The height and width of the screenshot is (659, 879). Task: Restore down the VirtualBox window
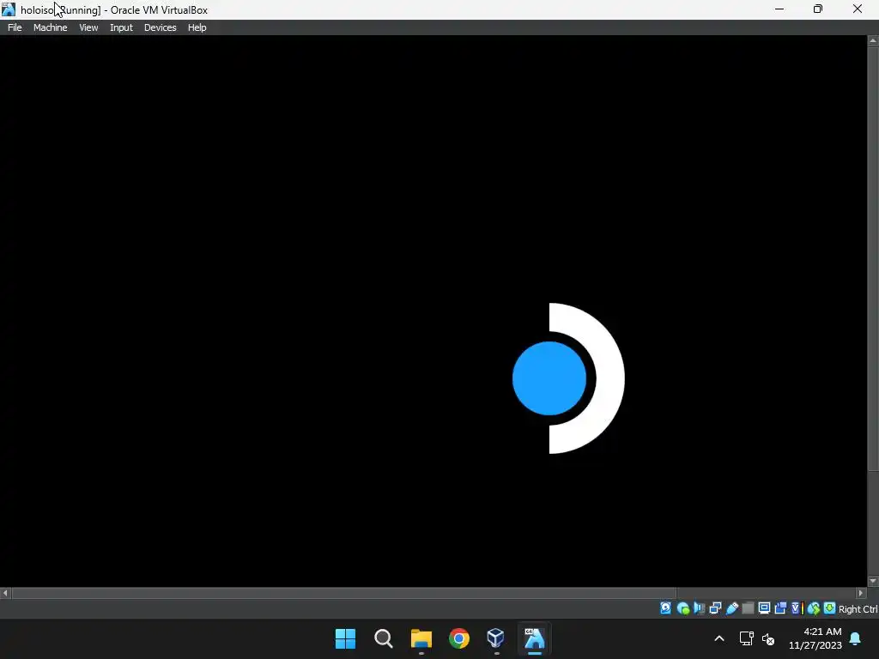pyautogui.click(x=818, y=9)
